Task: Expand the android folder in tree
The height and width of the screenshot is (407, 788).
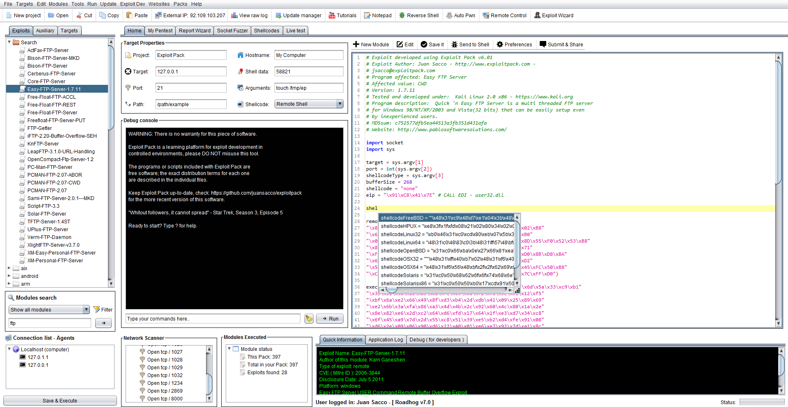Action: [x=9, y=276]
